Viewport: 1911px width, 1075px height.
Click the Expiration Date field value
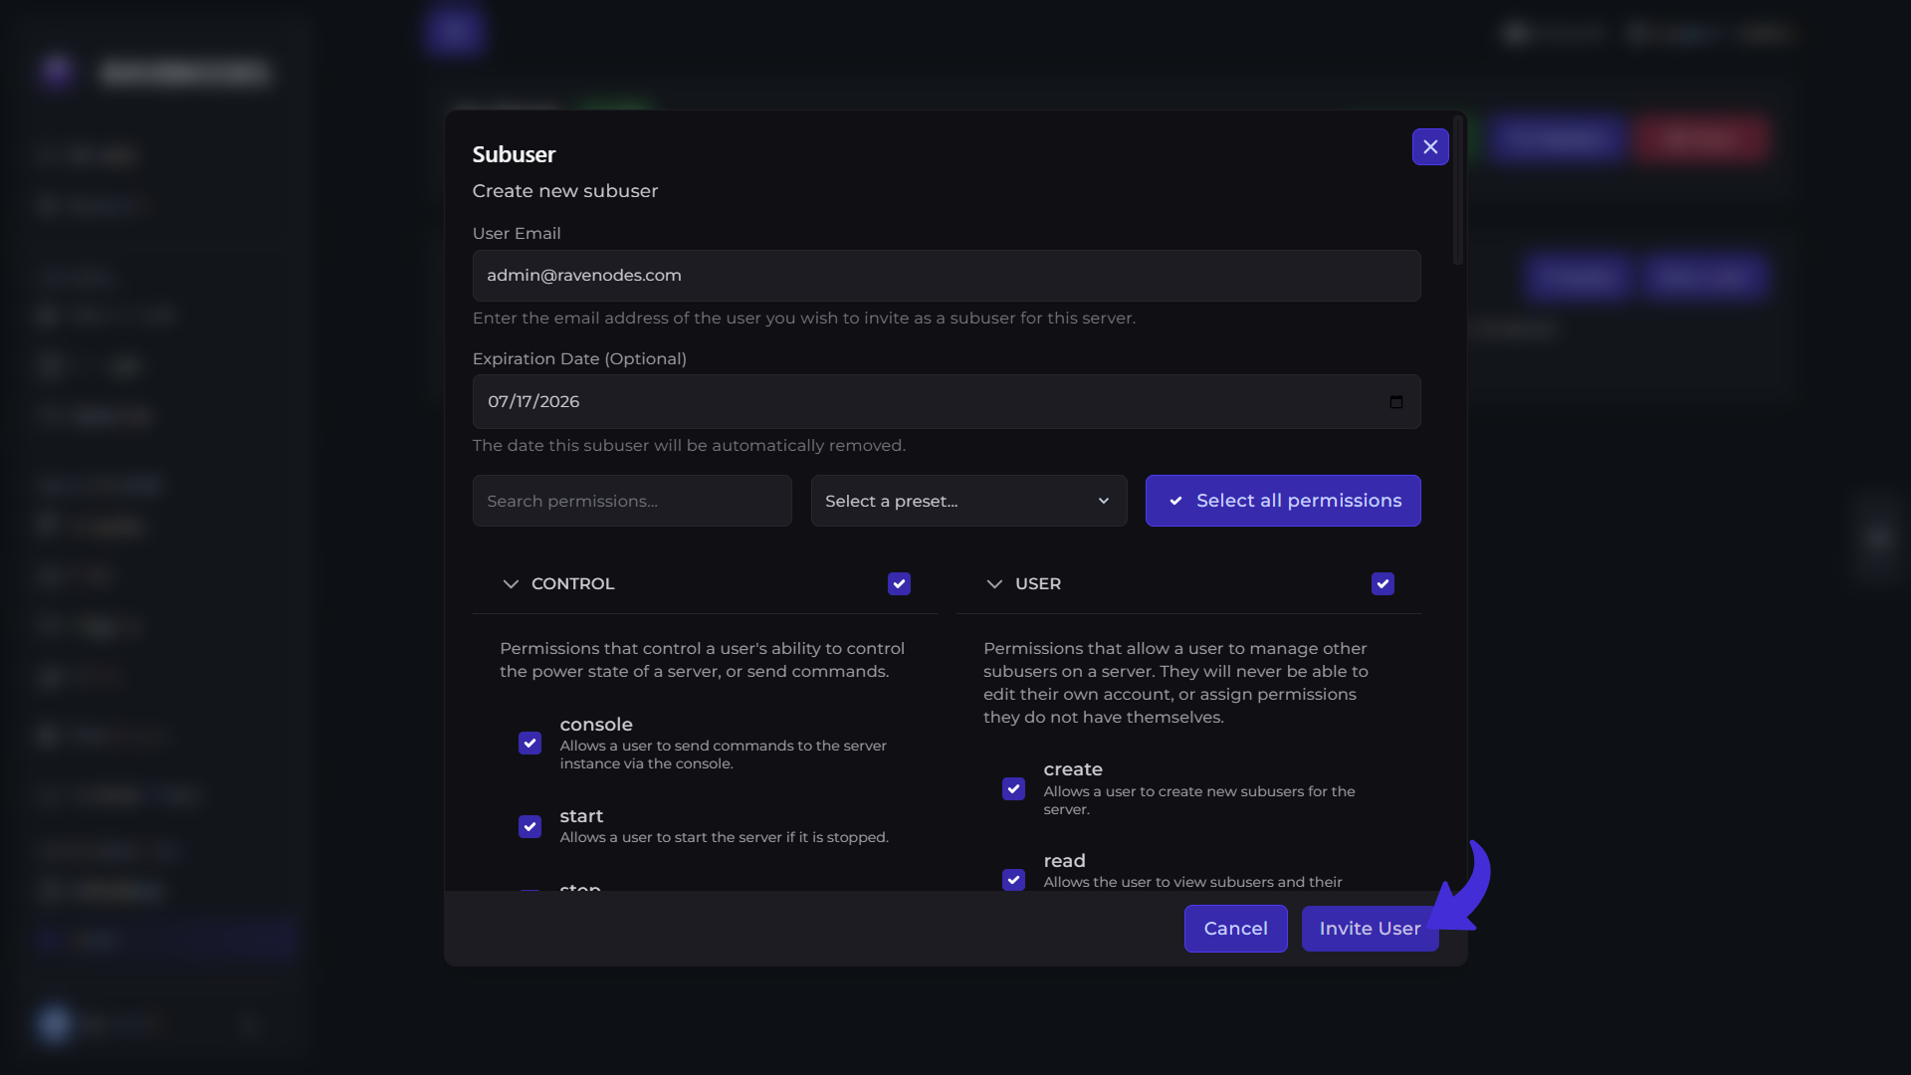point(533,402)
